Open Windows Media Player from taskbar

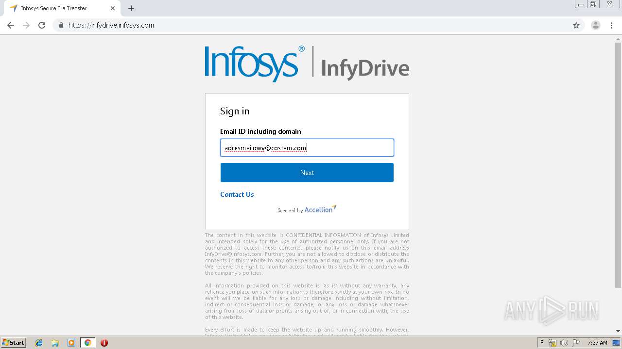pyautogui.click(x=71, y=343)
